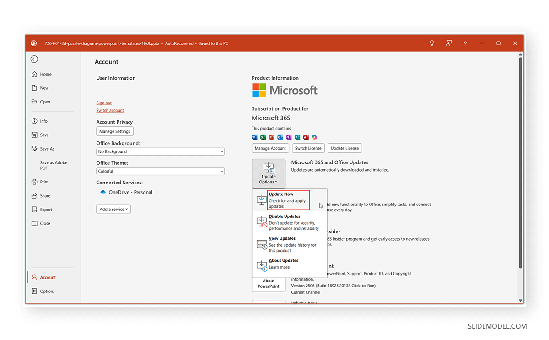Click the Sign out link

coord(104,103)
